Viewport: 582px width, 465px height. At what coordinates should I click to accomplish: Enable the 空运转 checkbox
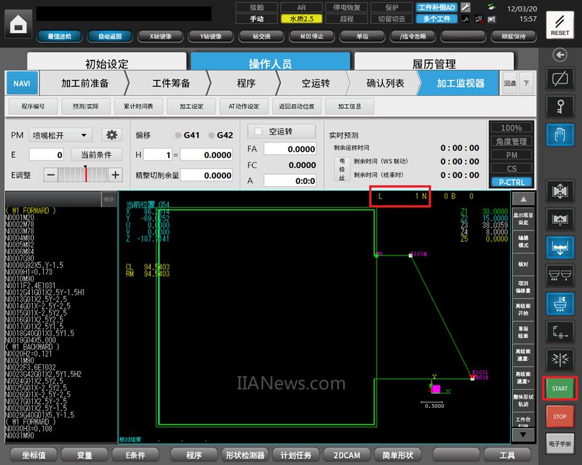[x=258, y=132]
